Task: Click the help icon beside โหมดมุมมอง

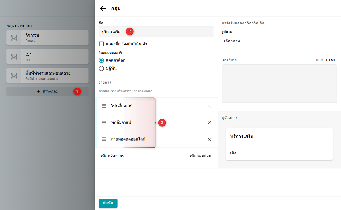Action: [x=120, y=53]
